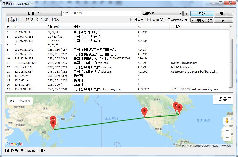Expand the 系统DNS dropdown

pos(180,14)
